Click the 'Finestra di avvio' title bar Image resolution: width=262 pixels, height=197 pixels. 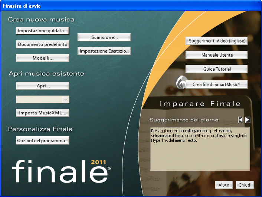[131, 6]
